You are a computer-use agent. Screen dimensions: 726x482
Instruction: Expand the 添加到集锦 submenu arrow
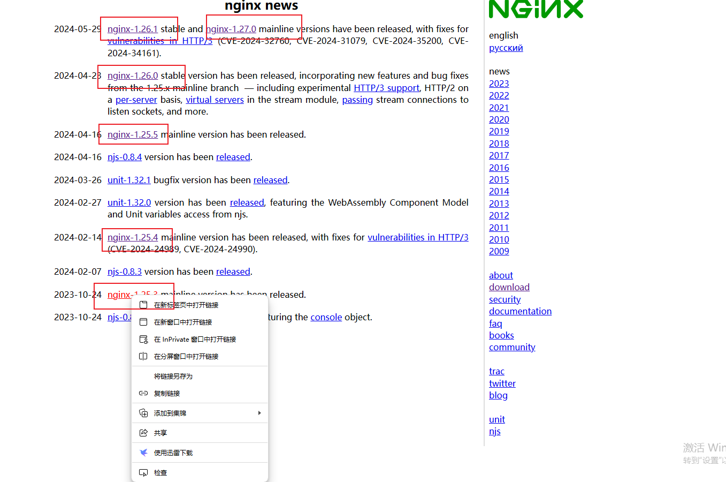tap(259, 412)
